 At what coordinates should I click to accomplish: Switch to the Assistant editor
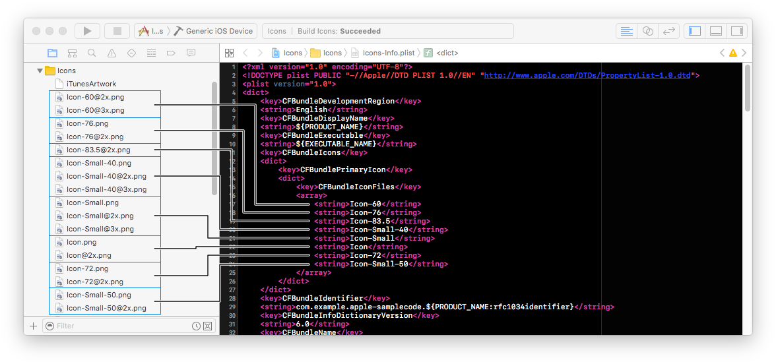(648, 31)
